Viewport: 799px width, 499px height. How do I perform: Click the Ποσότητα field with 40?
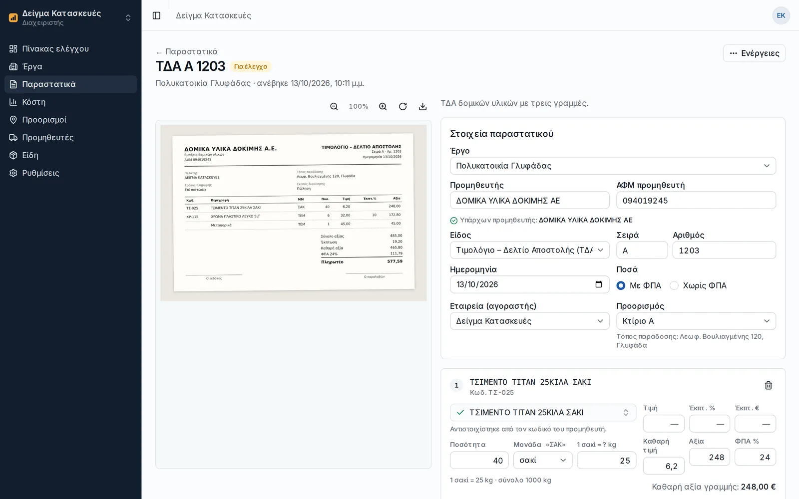tap(479, 460)
